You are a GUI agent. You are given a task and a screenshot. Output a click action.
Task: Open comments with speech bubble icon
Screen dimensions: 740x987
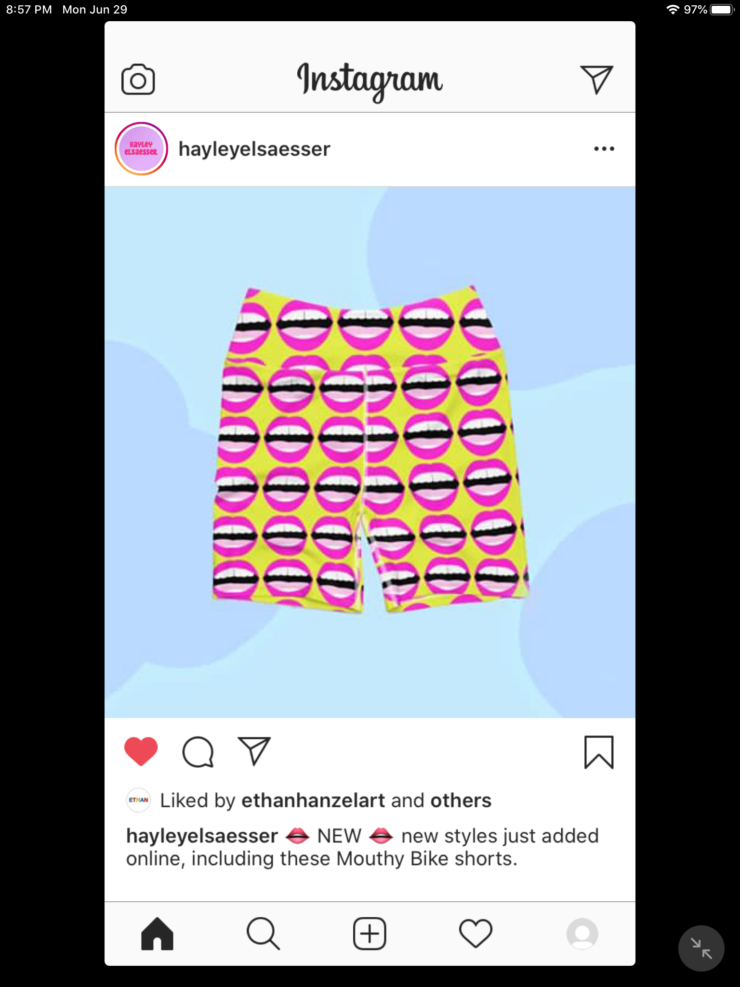[x=198, y=752]
